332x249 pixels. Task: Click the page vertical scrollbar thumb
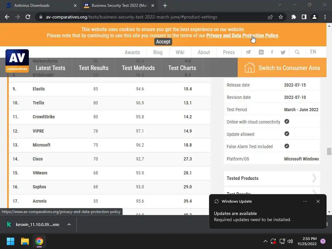[329, 151]
